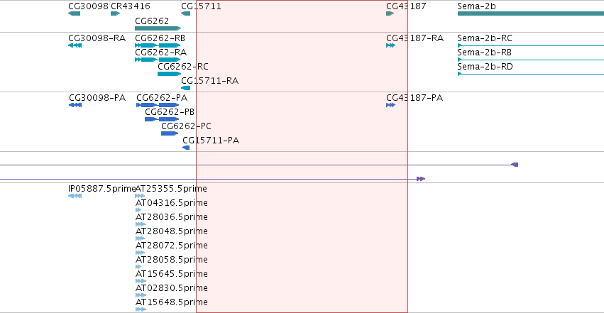Viewport: 604px width, 313px height.
Task: Select the CG6262-PC protein glyph
Action: (x=170, y=133)
